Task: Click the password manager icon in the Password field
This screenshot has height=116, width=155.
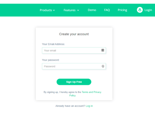Action: pos(103,66)
